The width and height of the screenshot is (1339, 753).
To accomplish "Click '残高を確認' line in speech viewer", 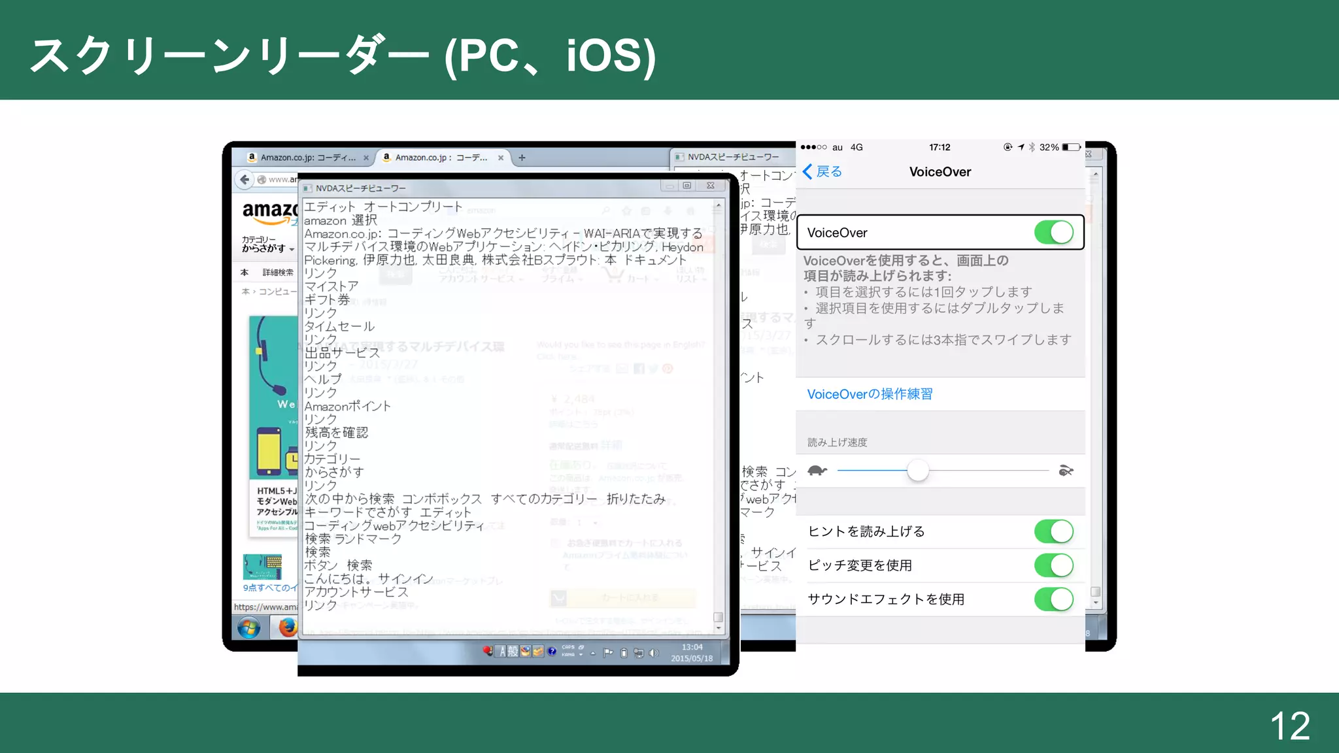I will click(x=337, y=432).
